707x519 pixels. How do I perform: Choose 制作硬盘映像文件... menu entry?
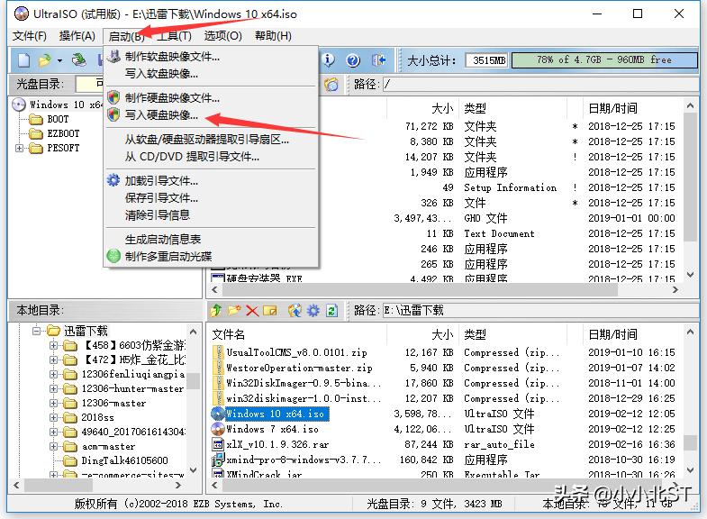pos(172,98)
